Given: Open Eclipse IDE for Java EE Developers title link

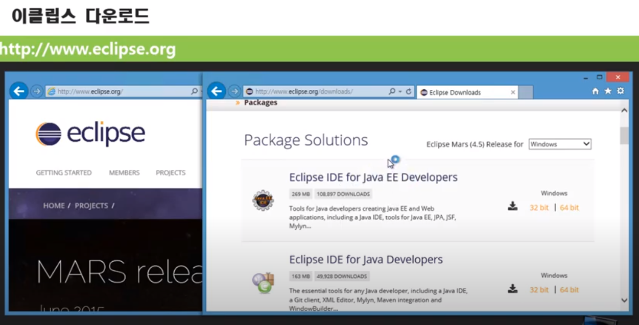Looking at the screenshot, I should point(373,177).
